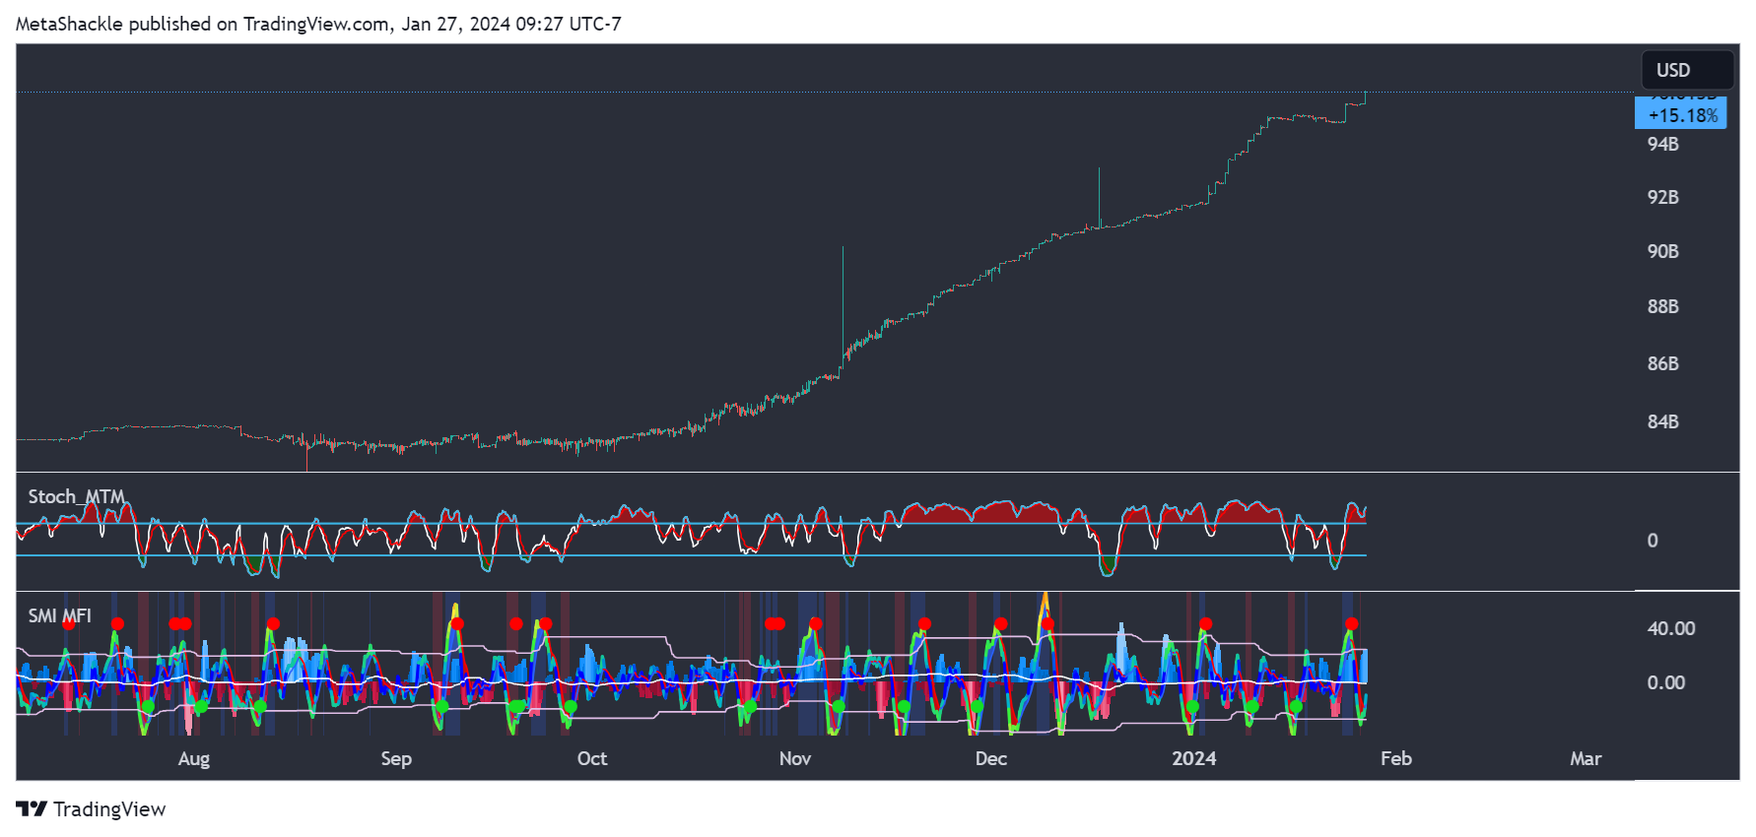This screenshot has width=1756, height=837.
Task: Click the 2024 label on time axis
Action: click(1194, 758)
